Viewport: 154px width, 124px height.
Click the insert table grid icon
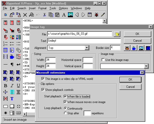pyautogui.click(x=5, y=50)
